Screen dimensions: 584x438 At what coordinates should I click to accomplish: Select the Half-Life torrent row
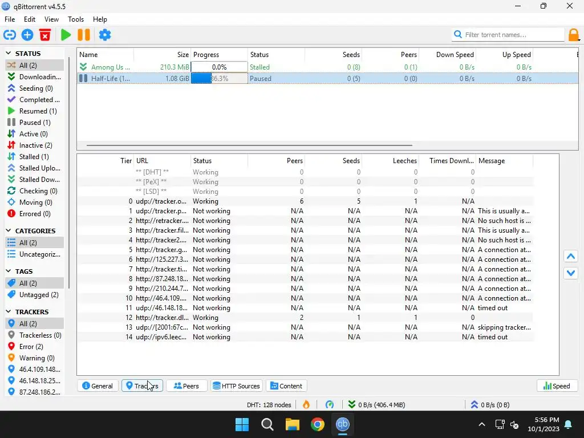327,79
